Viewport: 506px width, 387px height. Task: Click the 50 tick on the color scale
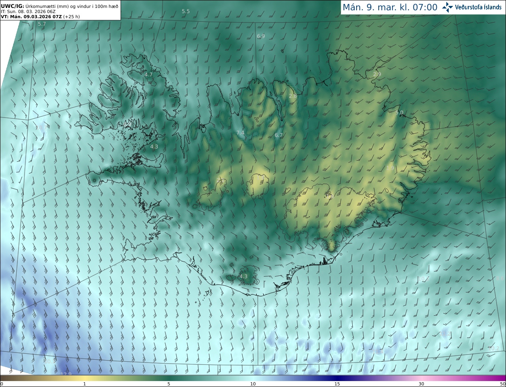pyautogui.click(x=502, y=384)
